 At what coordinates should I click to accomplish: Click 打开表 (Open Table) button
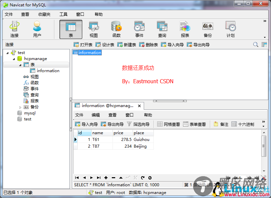click(83, 45)
